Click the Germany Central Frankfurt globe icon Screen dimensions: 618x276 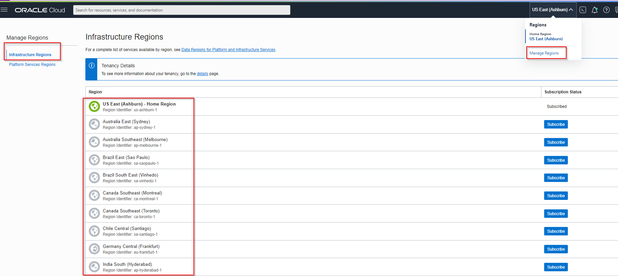[94, 249]
